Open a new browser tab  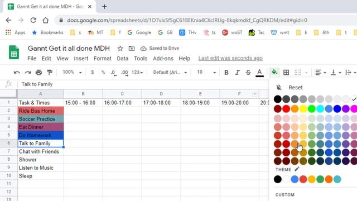click(x=104, y=7)
